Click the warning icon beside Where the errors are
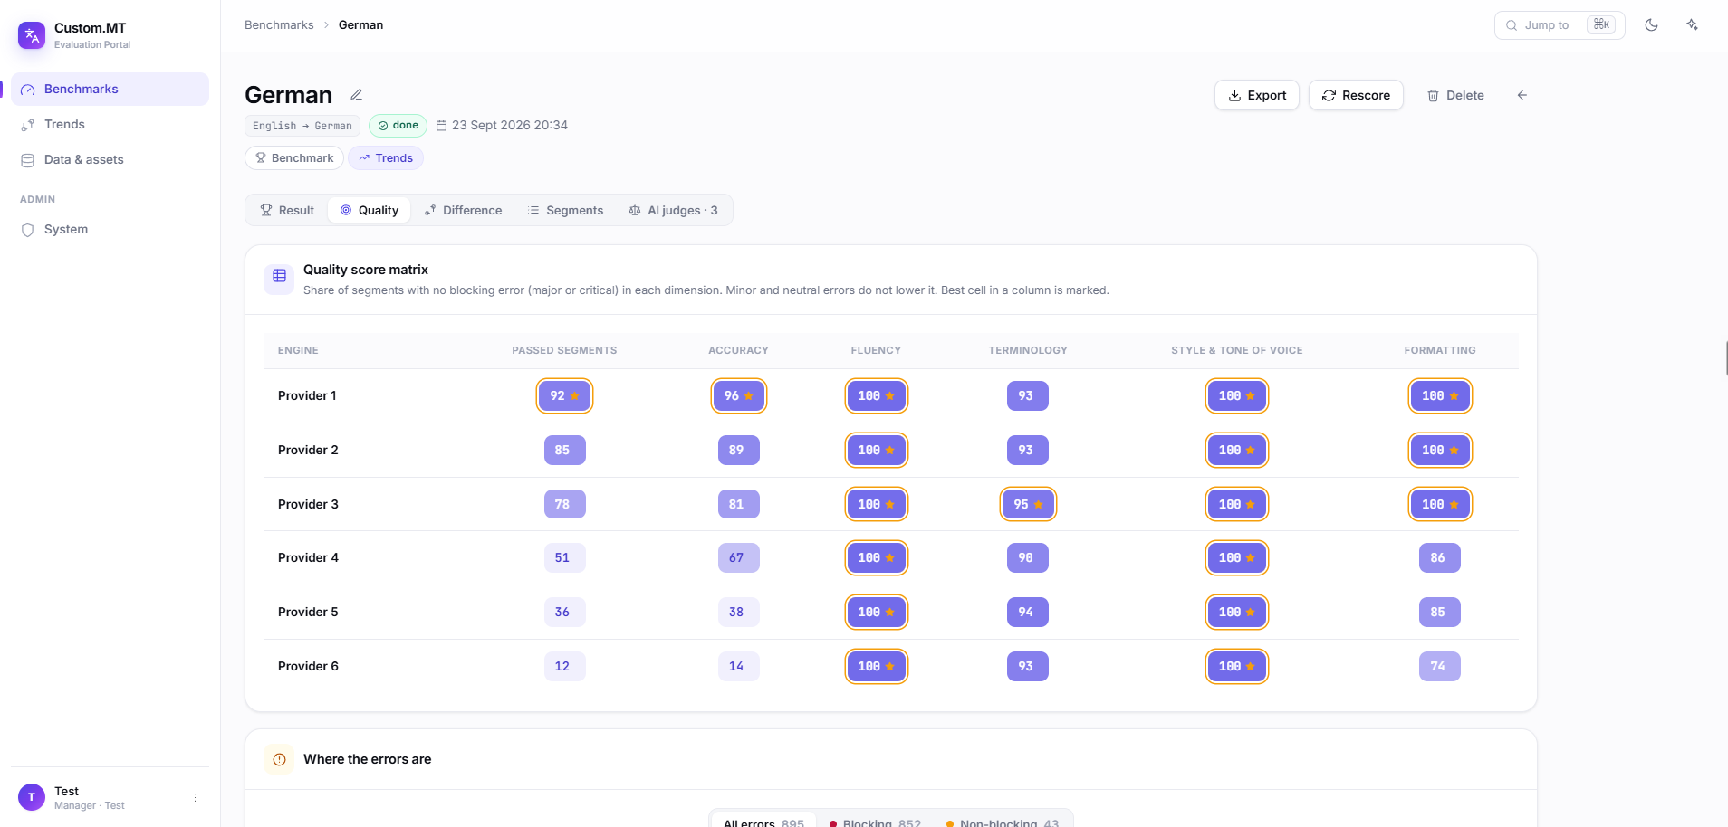Image resolution: width=1728 pixels, height=827 pixels. [279, 760]
